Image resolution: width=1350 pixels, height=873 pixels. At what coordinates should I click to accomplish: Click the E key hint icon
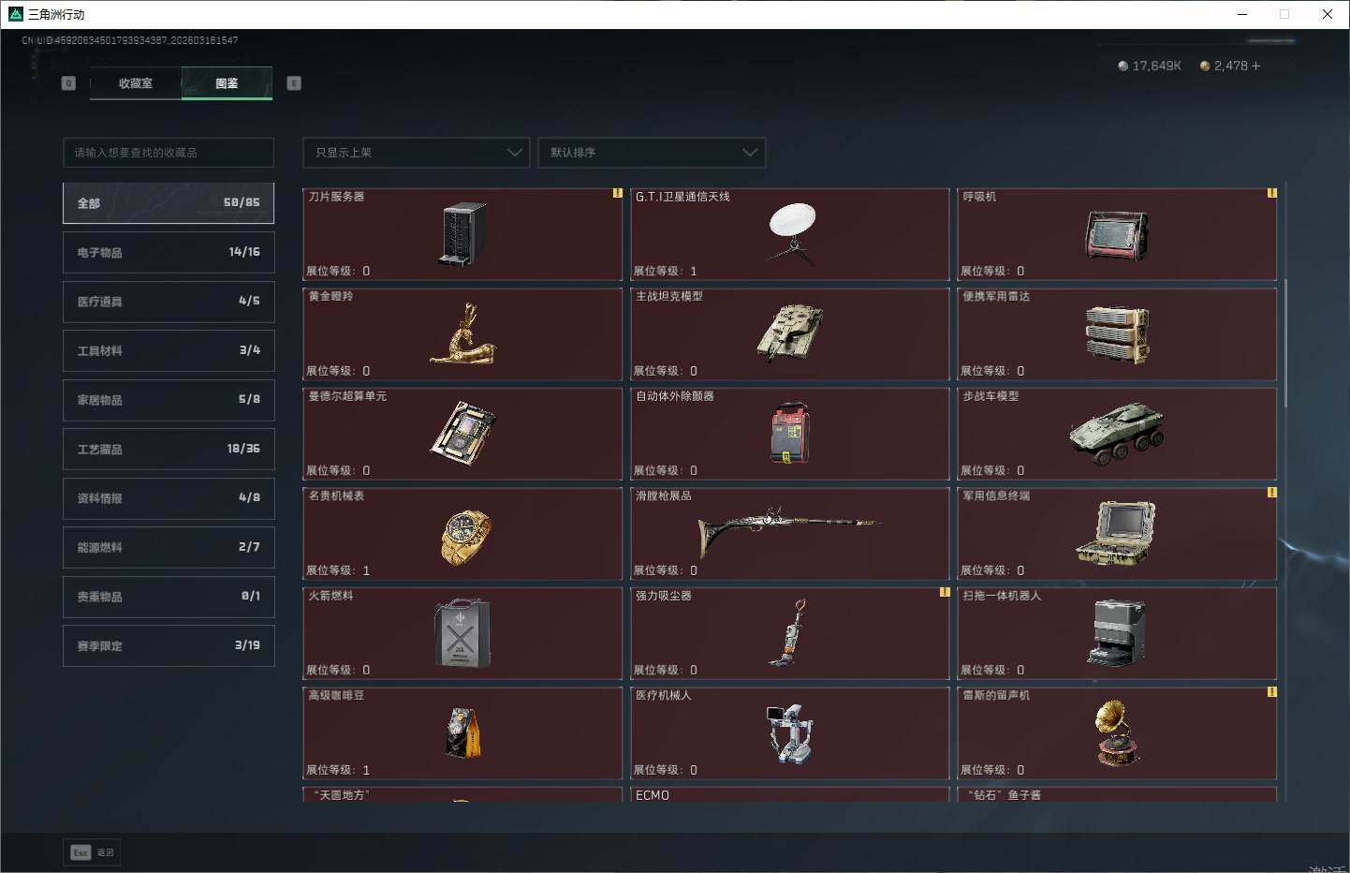[x=294, y=83]
